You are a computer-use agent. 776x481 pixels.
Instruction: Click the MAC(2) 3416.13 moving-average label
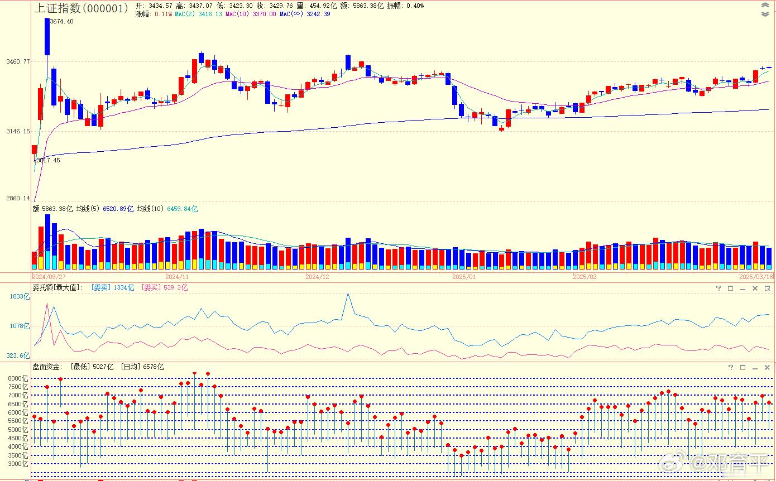click(198, 14)
